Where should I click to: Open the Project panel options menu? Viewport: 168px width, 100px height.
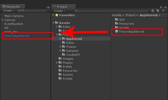pos(165,7)
